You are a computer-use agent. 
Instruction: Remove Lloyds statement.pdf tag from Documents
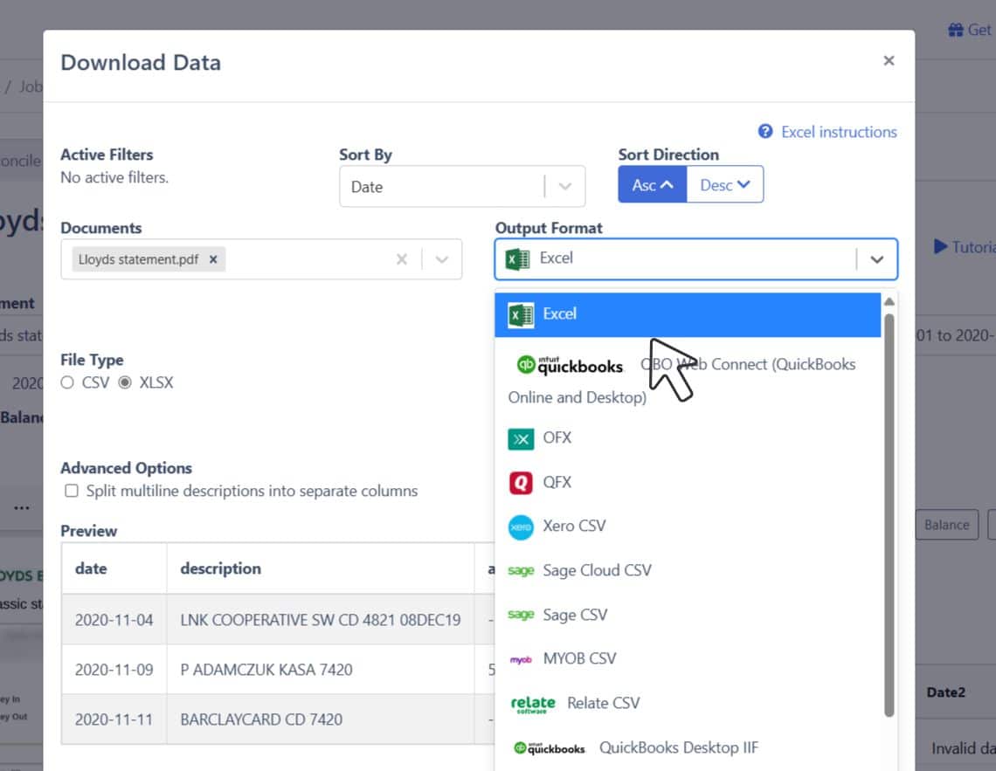[x=213, y=259]
